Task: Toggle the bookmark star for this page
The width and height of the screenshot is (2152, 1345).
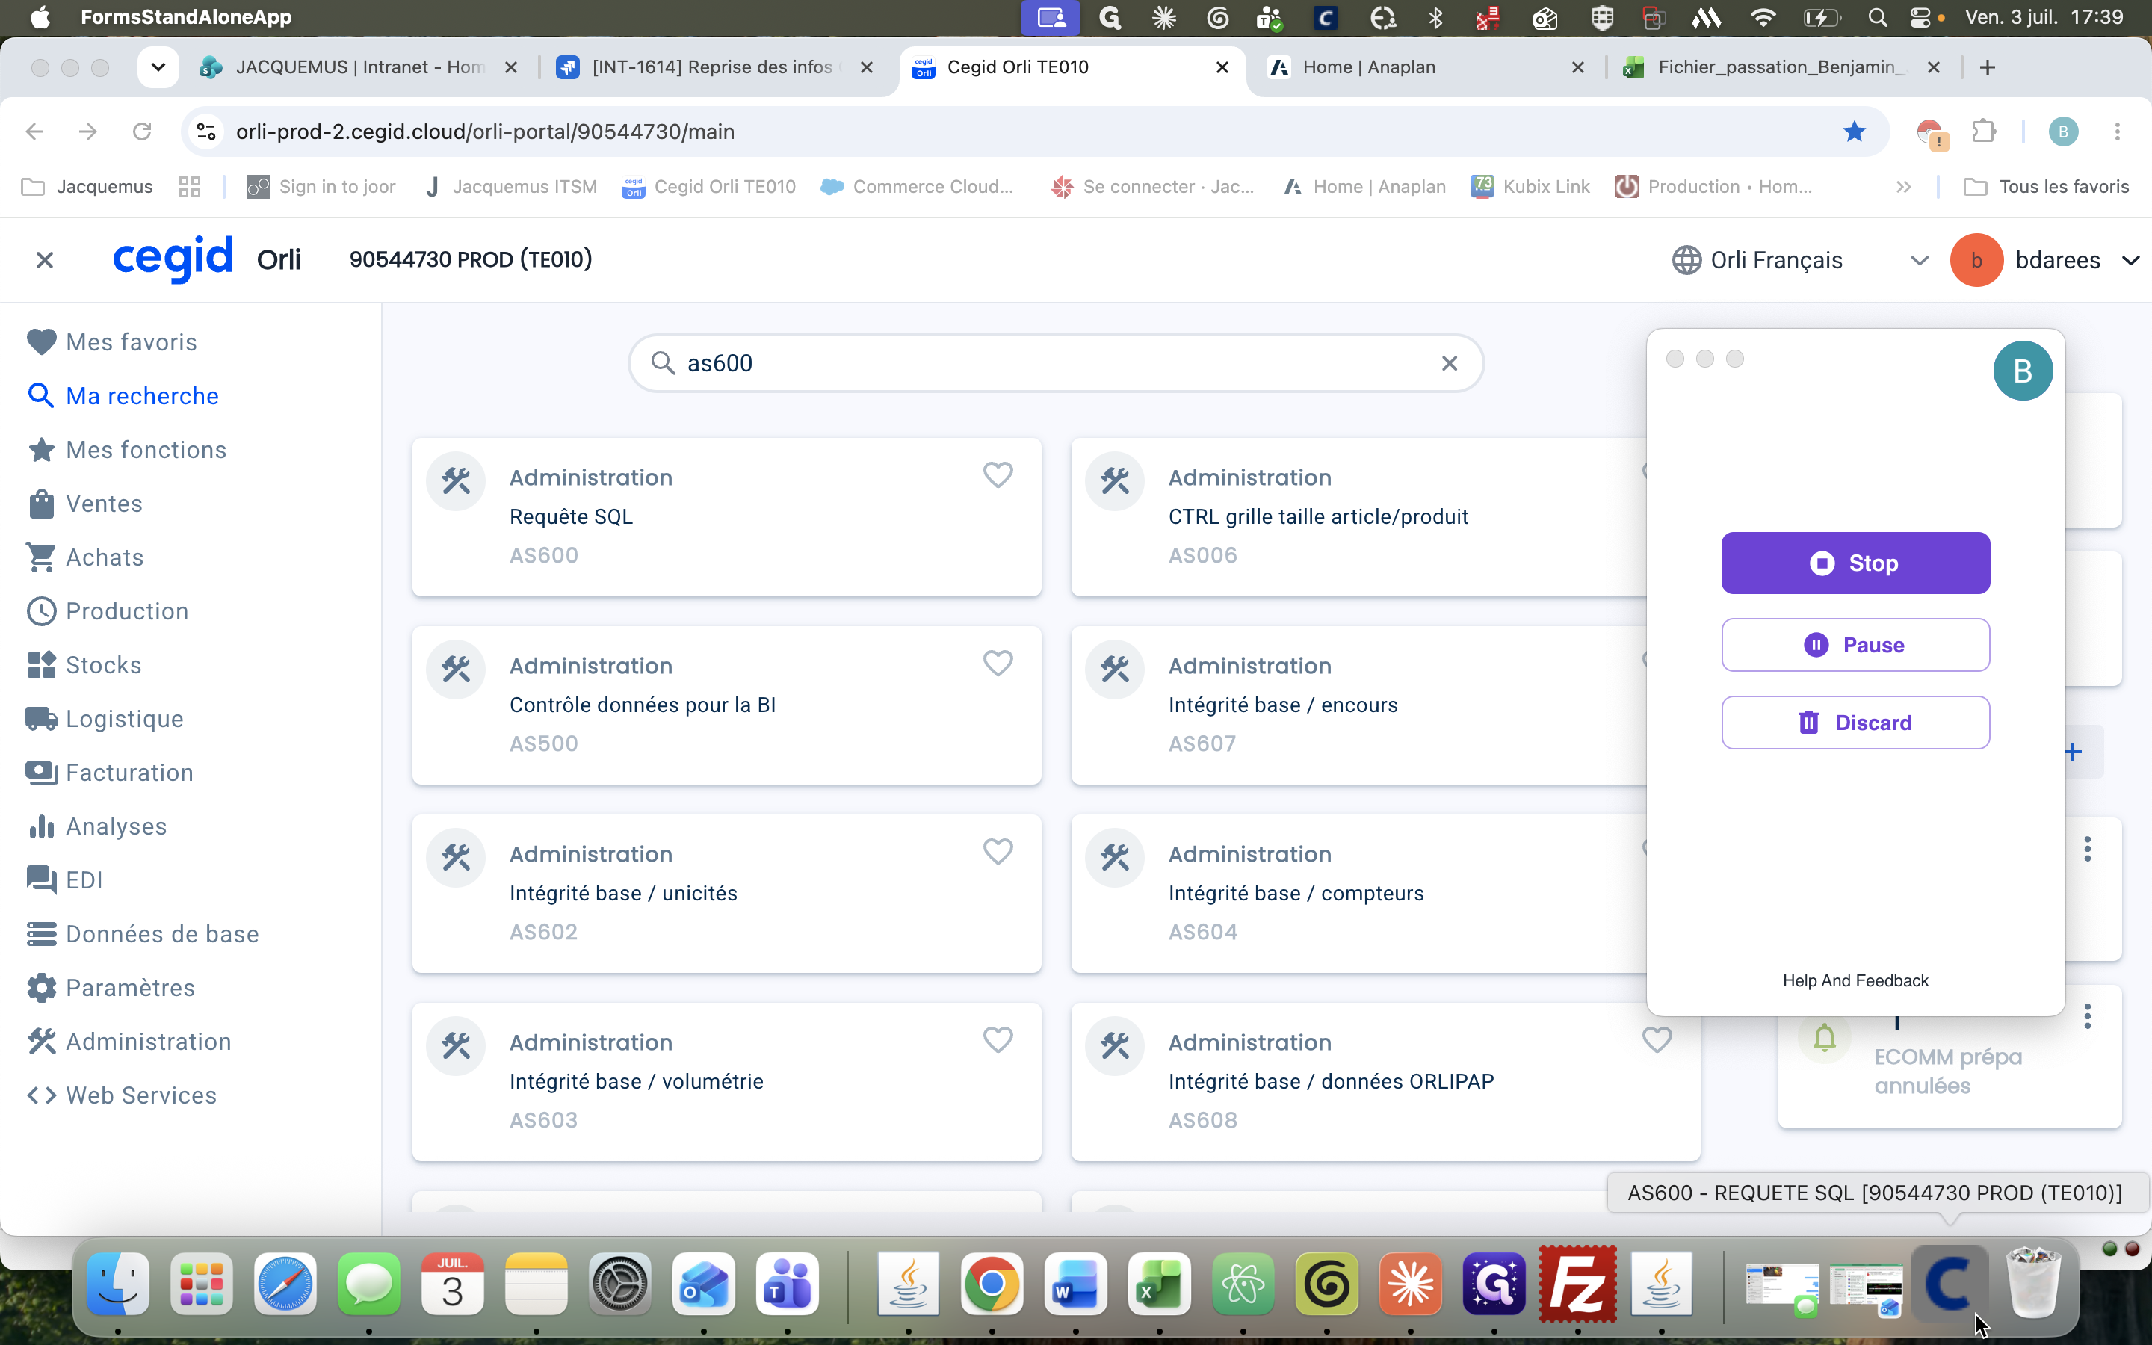Action: click(1854, 132)
